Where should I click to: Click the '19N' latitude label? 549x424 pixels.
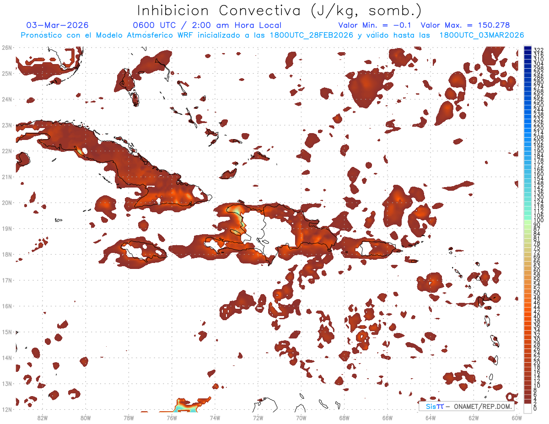click(7, 228)
